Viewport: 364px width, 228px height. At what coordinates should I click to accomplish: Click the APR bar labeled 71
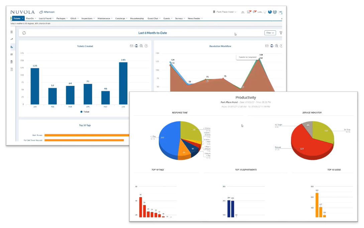tap(88, 94)
